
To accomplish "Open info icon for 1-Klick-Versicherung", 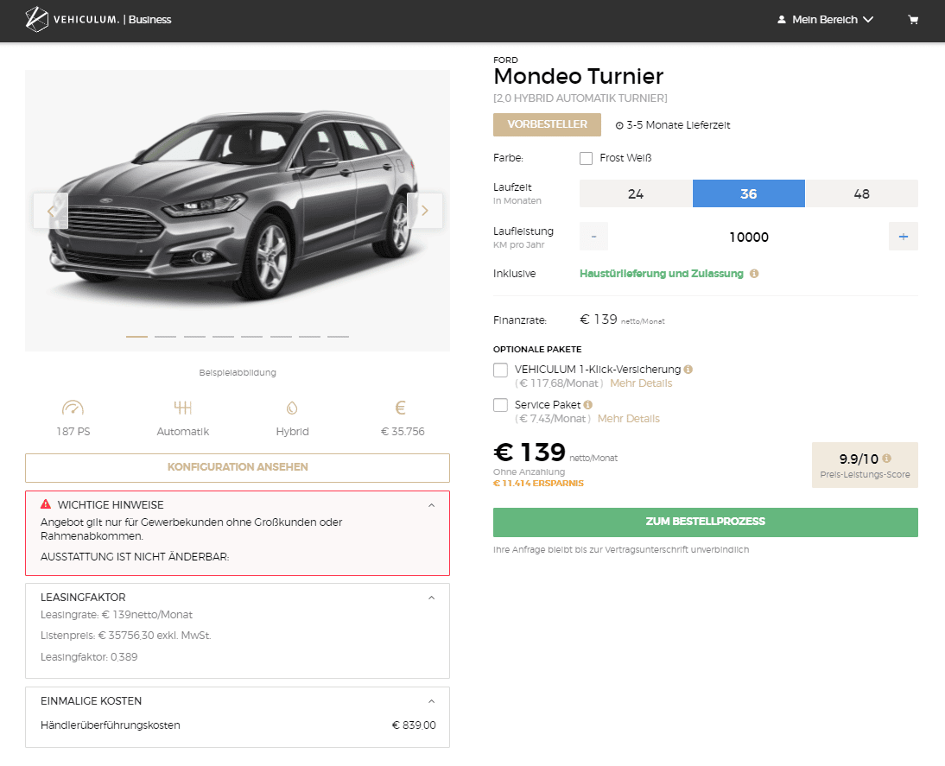I will [688, 370].
